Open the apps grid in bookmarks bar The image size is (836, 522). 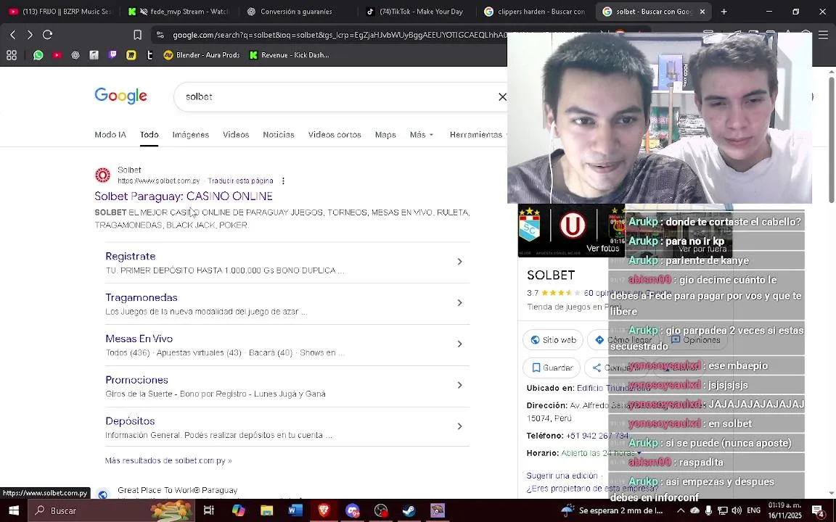click(12, 55)
